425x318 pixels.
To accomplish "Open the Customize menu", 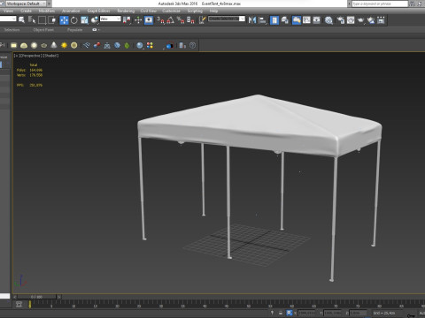I will click(x=171, y=11).
